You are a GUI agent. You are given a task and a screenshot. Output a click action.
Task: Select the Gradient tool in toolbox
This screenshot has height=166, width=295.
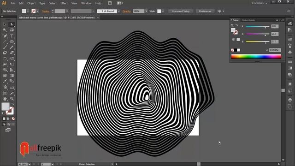point(12,76)
